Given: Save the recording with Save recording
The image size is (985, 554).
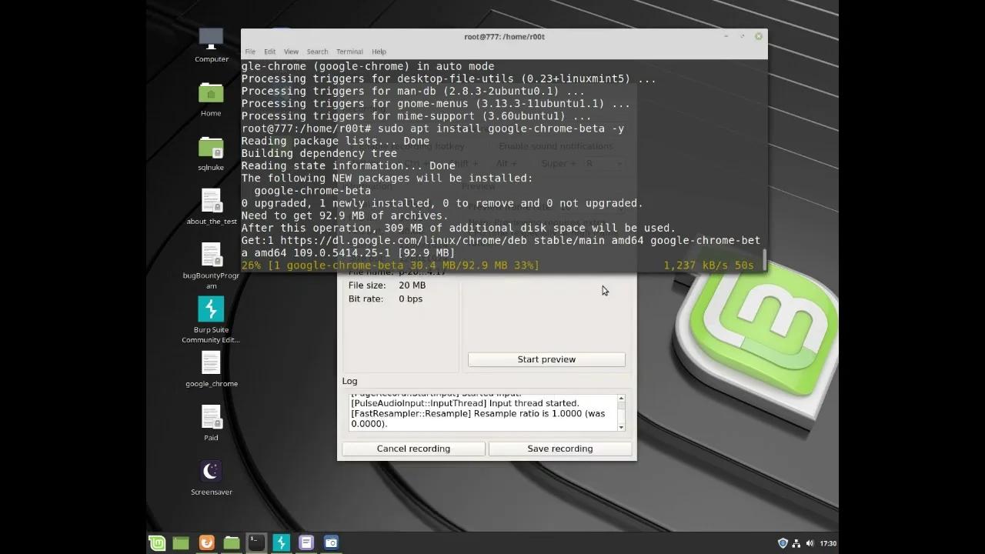Looking at the screenshot, I should [559, 449].
